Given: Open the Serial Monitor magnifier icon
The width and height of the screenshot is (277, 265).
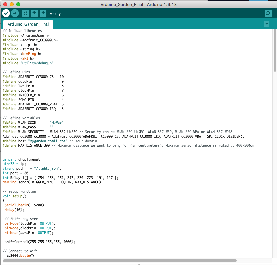Looking at the screenshot, I should pyautogui.click(x=268, y=13).
